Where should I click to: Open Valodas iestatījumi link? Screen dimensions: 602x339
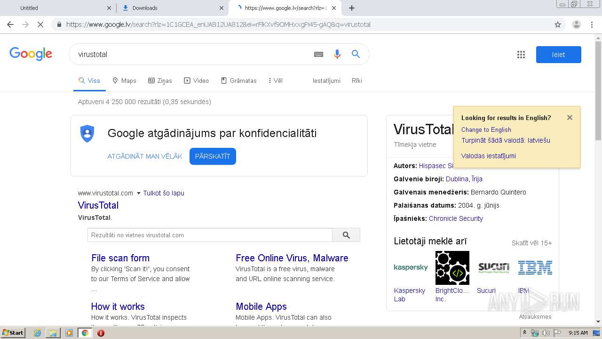[x=488, y=156]
